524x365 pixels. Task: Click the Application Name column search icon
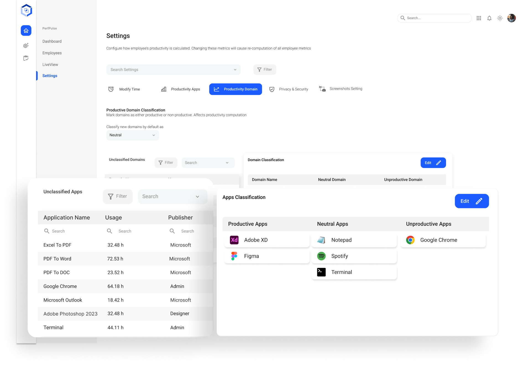point(47,231)
